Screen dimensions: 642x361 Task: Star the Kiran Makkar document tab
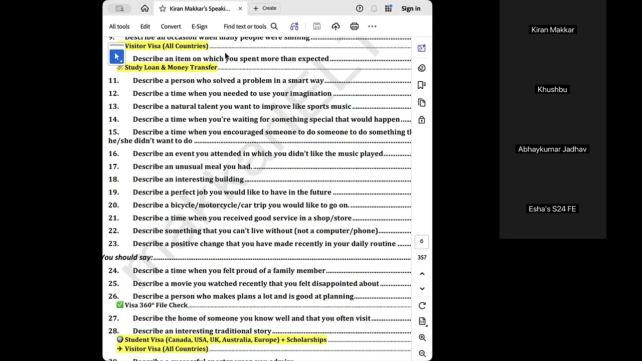pos(163,9)
